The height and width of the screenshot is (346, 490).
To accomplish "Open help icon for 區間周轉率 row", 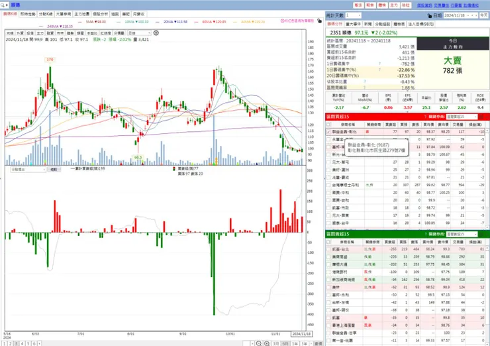I will click(x=365, y=87).
